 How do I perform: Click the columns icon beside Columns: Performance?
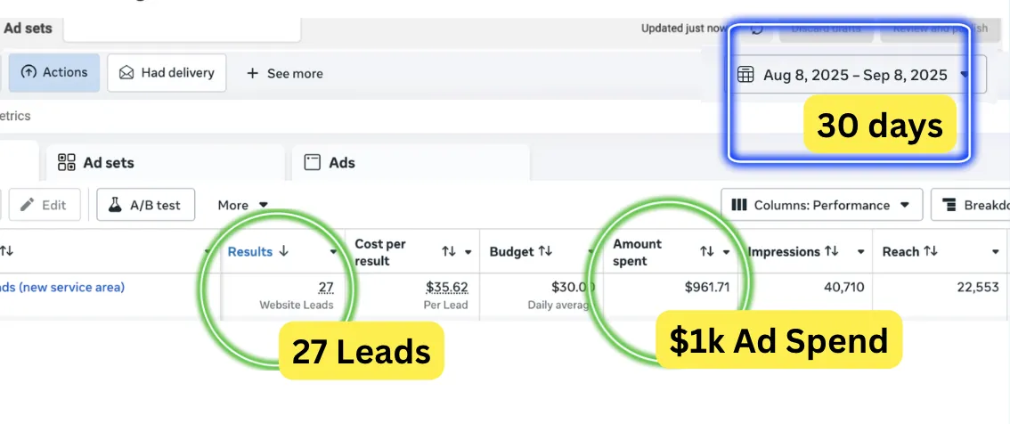tap(739, 205)
